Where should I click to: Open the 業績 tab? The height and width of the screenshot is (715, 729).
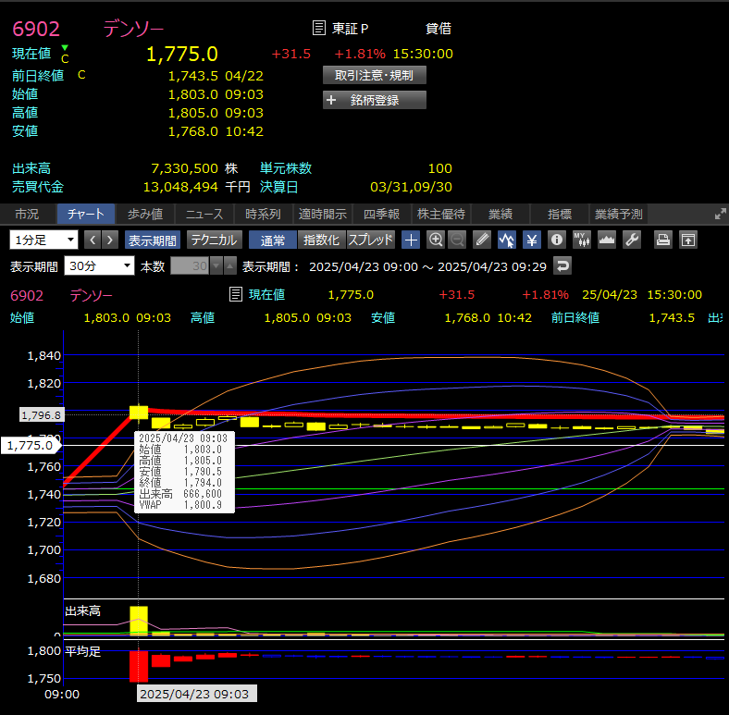click(500, 215)
